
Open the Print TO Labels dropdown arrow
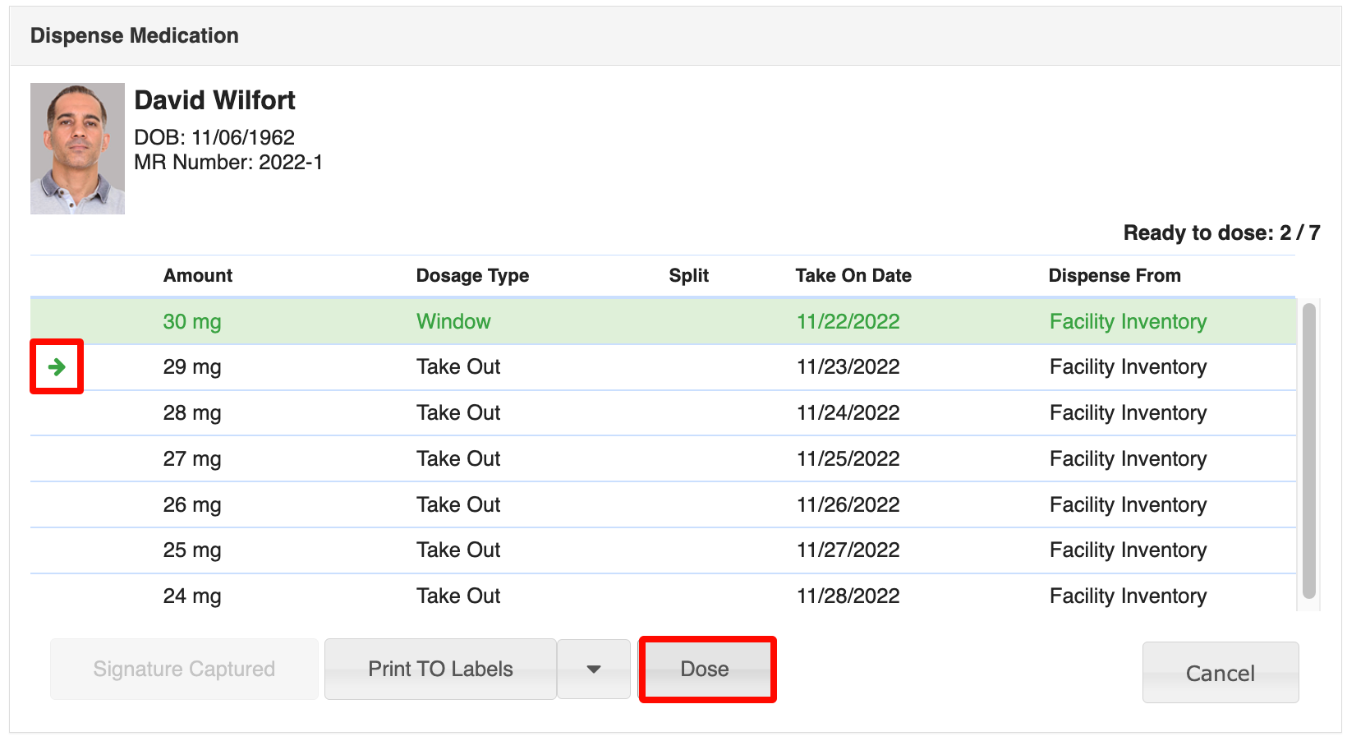(593, 670)
